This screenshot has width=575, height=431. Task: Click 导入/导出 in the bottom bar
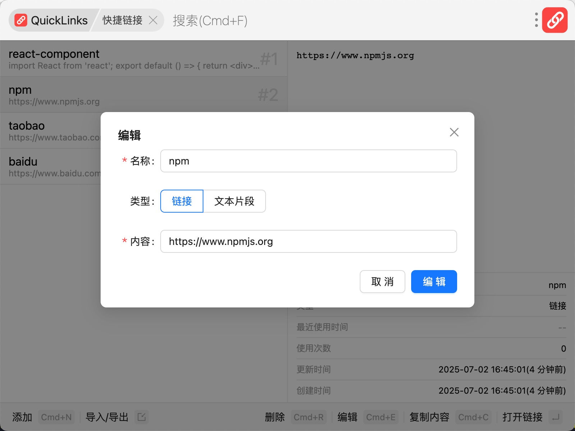[x=107, y=417]
